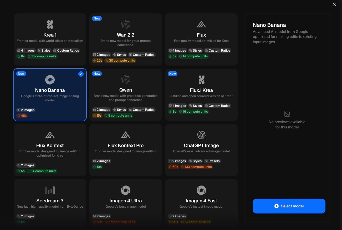Click the Select model button
This screenshot has width=342, height=230.
pyautogui.click(x=289, y=206)
